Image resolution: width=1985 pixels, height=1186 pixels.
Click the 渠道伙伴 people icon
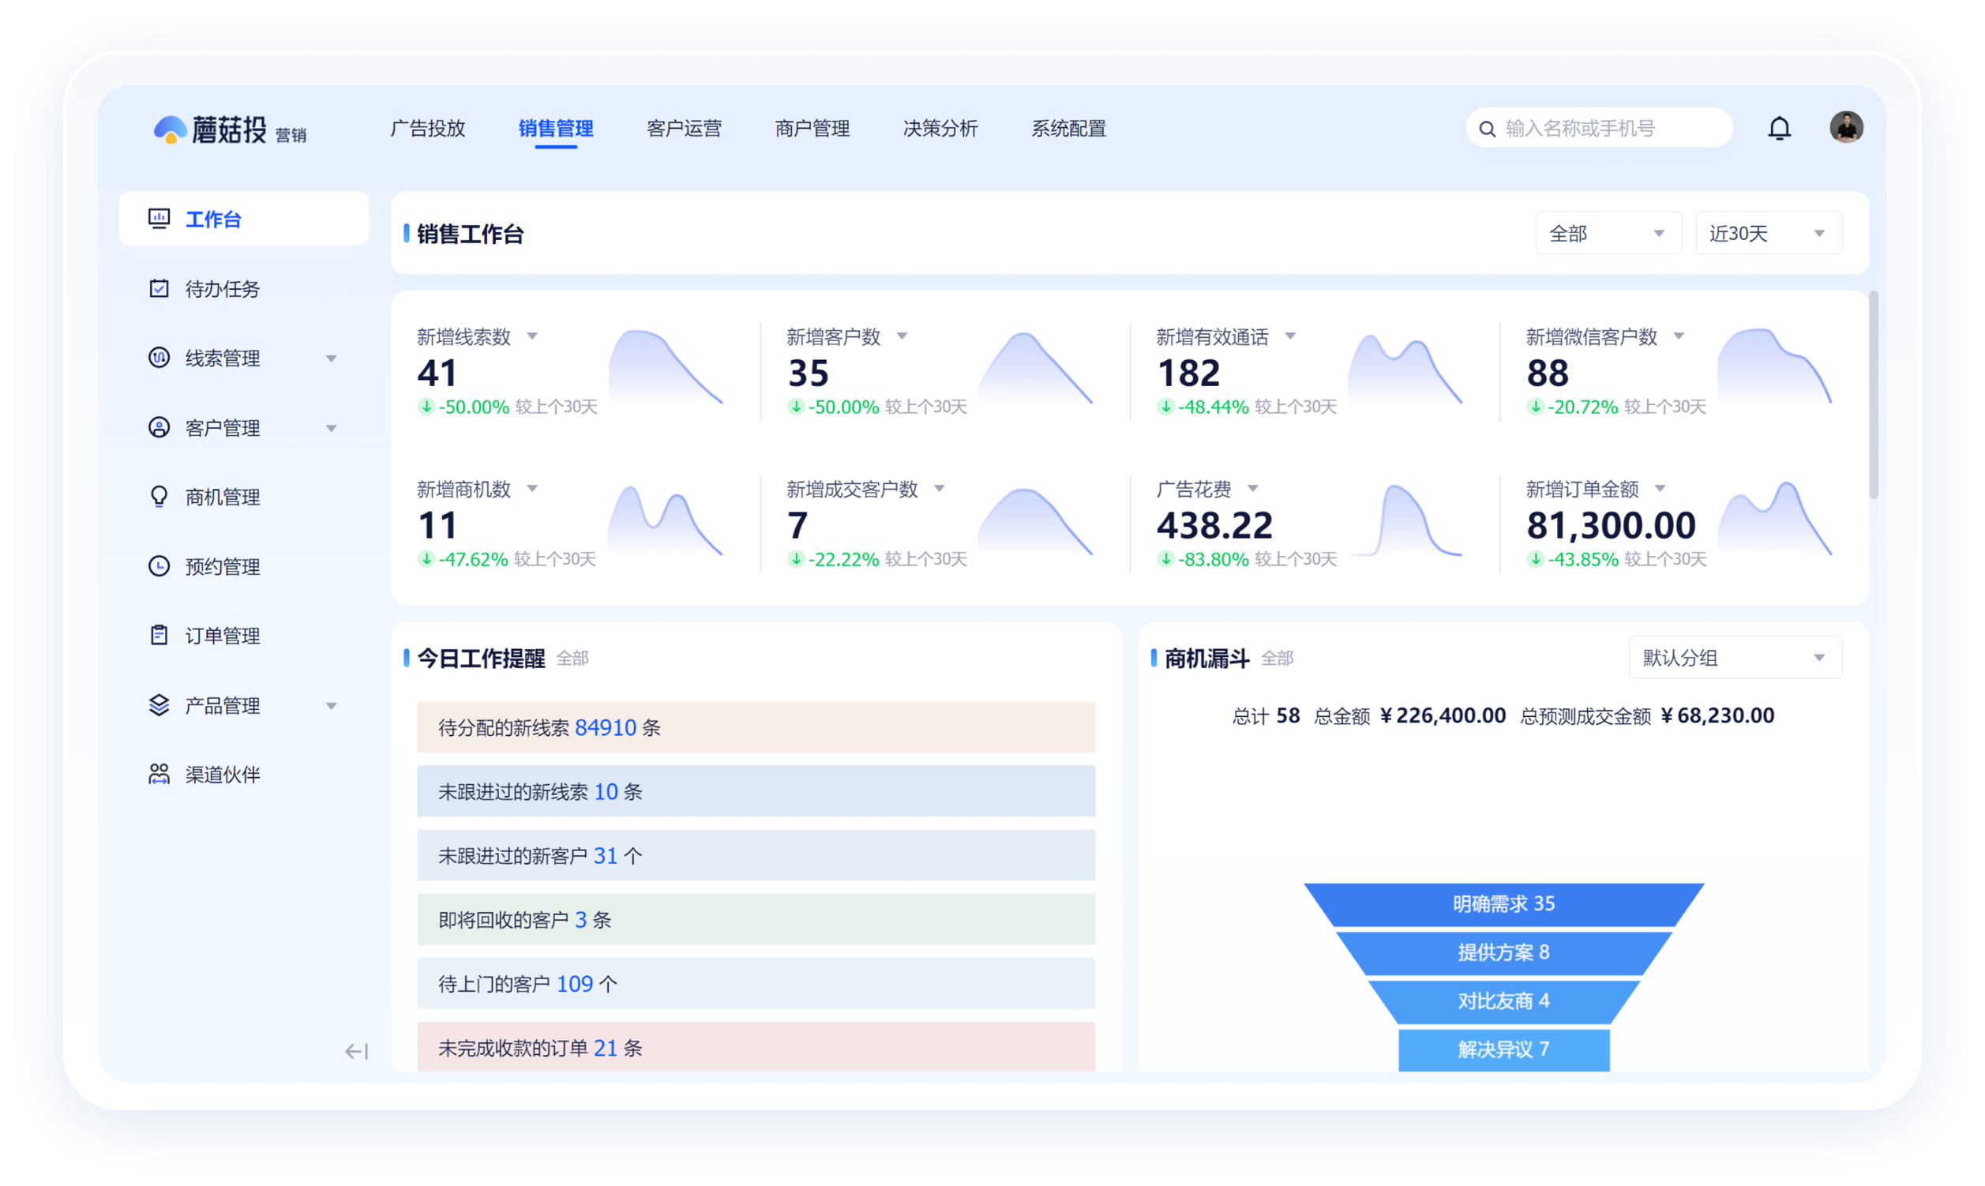[x=159, y=774]
